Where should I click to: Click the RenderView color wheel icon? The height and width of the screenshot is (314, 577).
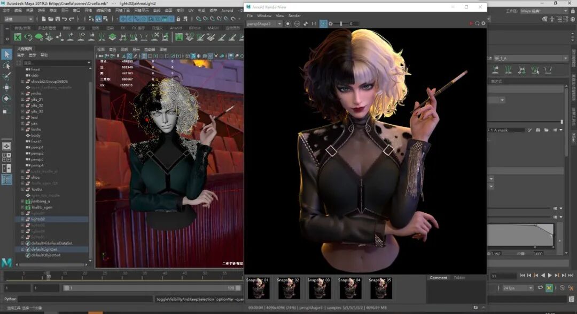297,23
